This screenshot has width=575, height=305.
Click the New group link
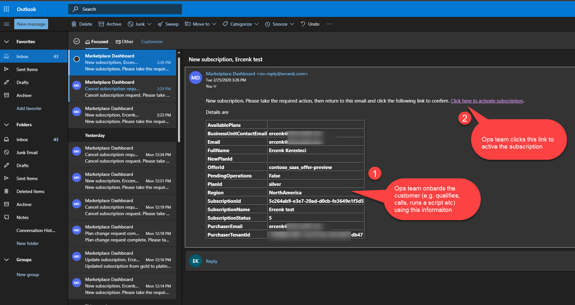tap(28, 274)
